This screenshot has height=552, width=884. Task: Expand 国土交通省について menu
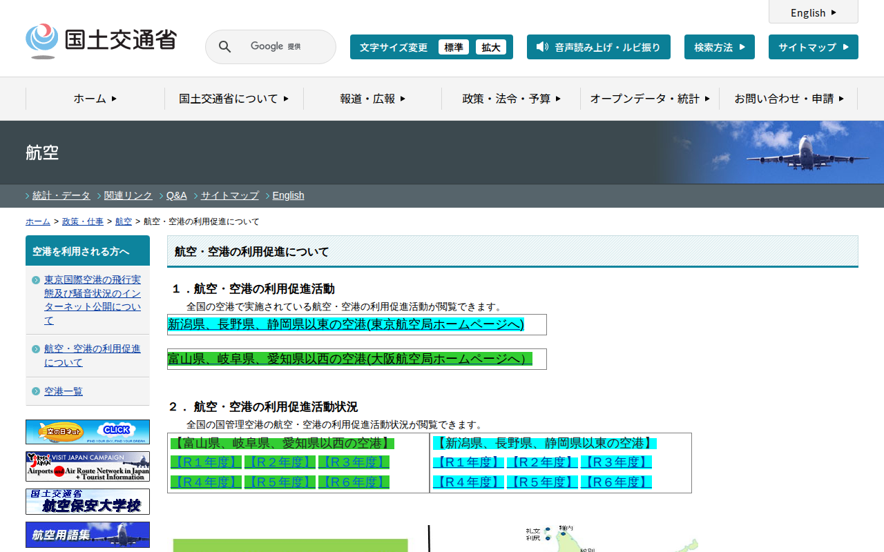234,99
